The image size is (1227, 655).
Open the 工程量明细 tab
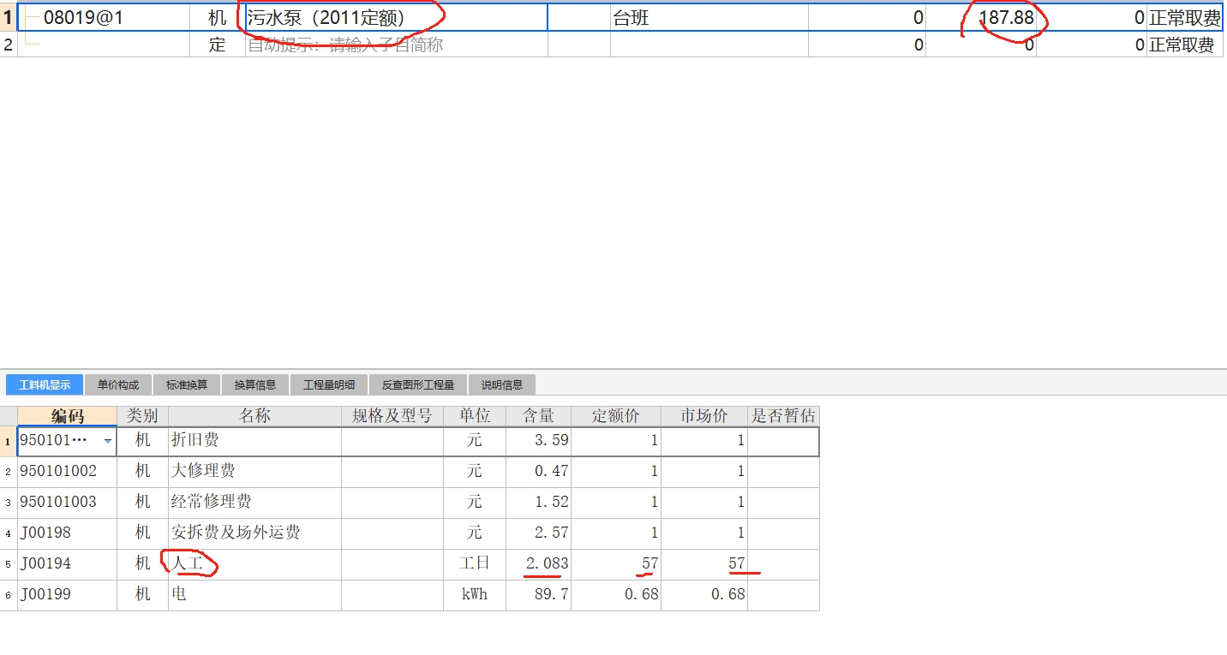point(329,384)
